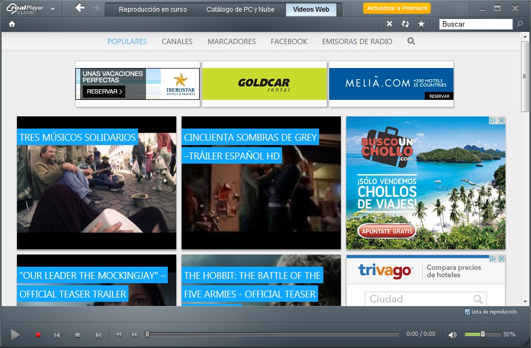The height and width of the screenshot is (348, 531).
Task: Switch to Reproducción en curso tab
Action: coord(153,10)
